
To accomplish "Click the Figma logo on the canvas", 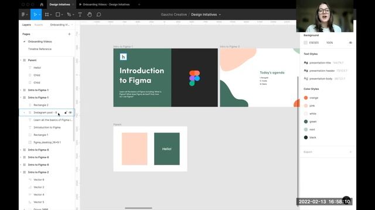I will click(195, 78).
